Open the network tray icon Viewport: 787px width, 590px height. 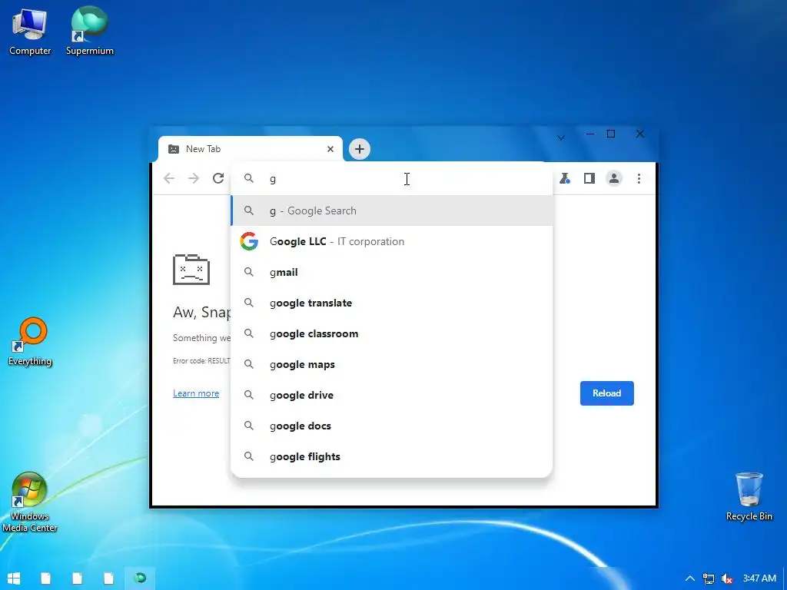click(x=708, y=579)
